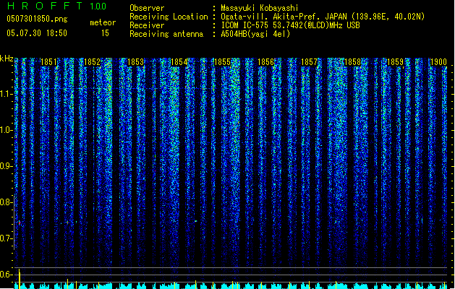
Task: Click the 0.6 kHz axis label
Action: (x=6, y=275)
